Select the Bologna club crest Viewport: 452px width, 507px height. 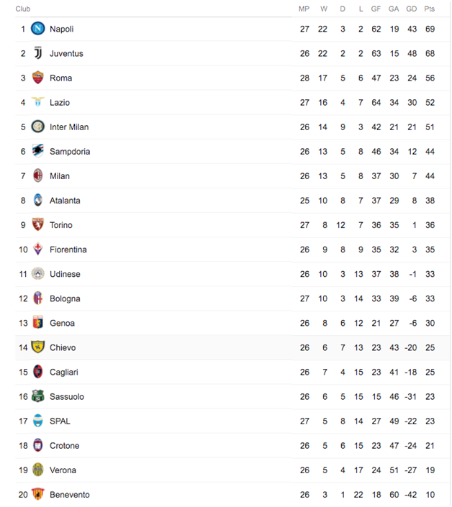click(38, 298)
